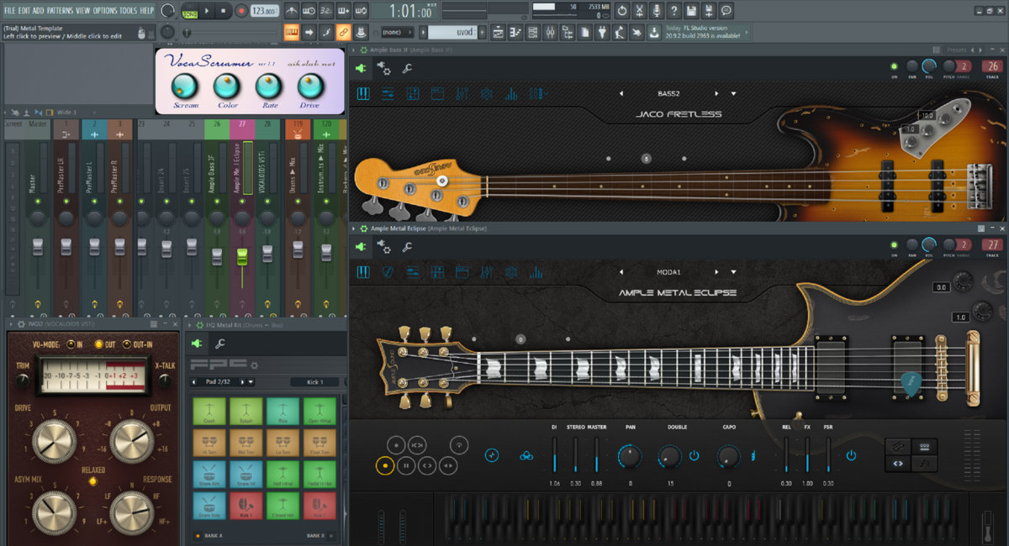This screenshot has height=546, width=1009.
Task: Click the Ample Metal Eclipse mixer fader
Action: (242, 256)
